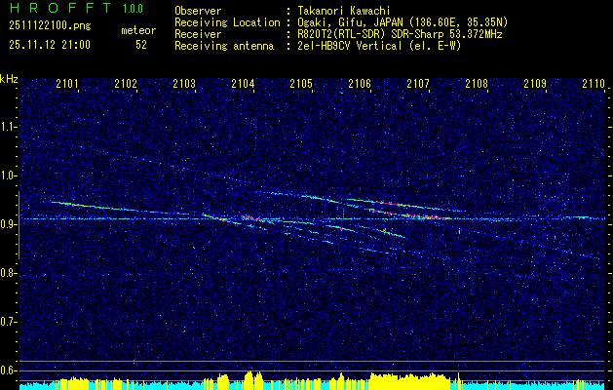Click the 0.8 kHz frequency label

pyautogui.click(x=9, y=273)
